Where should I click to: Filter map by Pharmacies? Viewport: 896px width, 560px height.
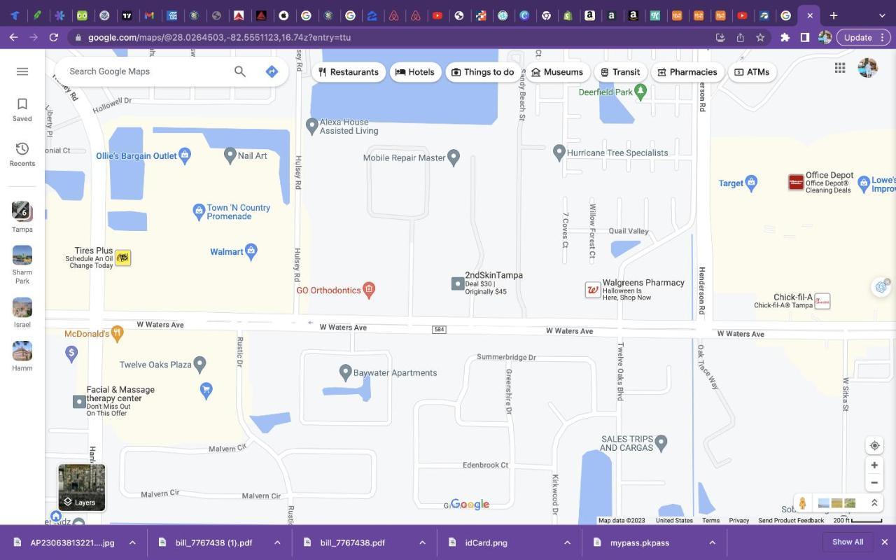click(687, 72)
